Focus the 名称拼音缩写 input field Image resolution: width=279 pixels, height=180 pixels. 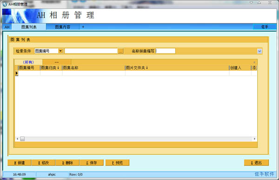pos(166,51)
